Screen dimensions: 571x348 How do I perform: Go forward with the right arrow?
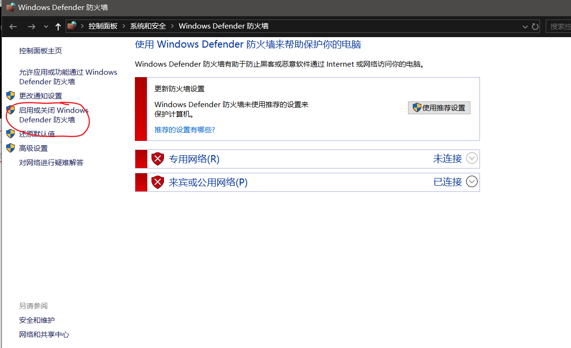point(31,27)
